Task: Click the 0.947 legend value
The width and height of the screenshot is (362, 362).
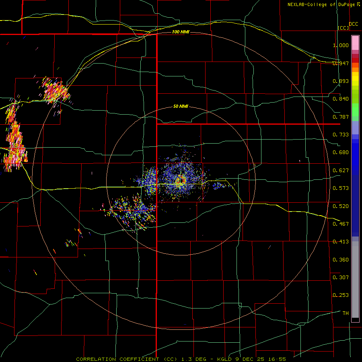Action: click(x=341, y=63)
